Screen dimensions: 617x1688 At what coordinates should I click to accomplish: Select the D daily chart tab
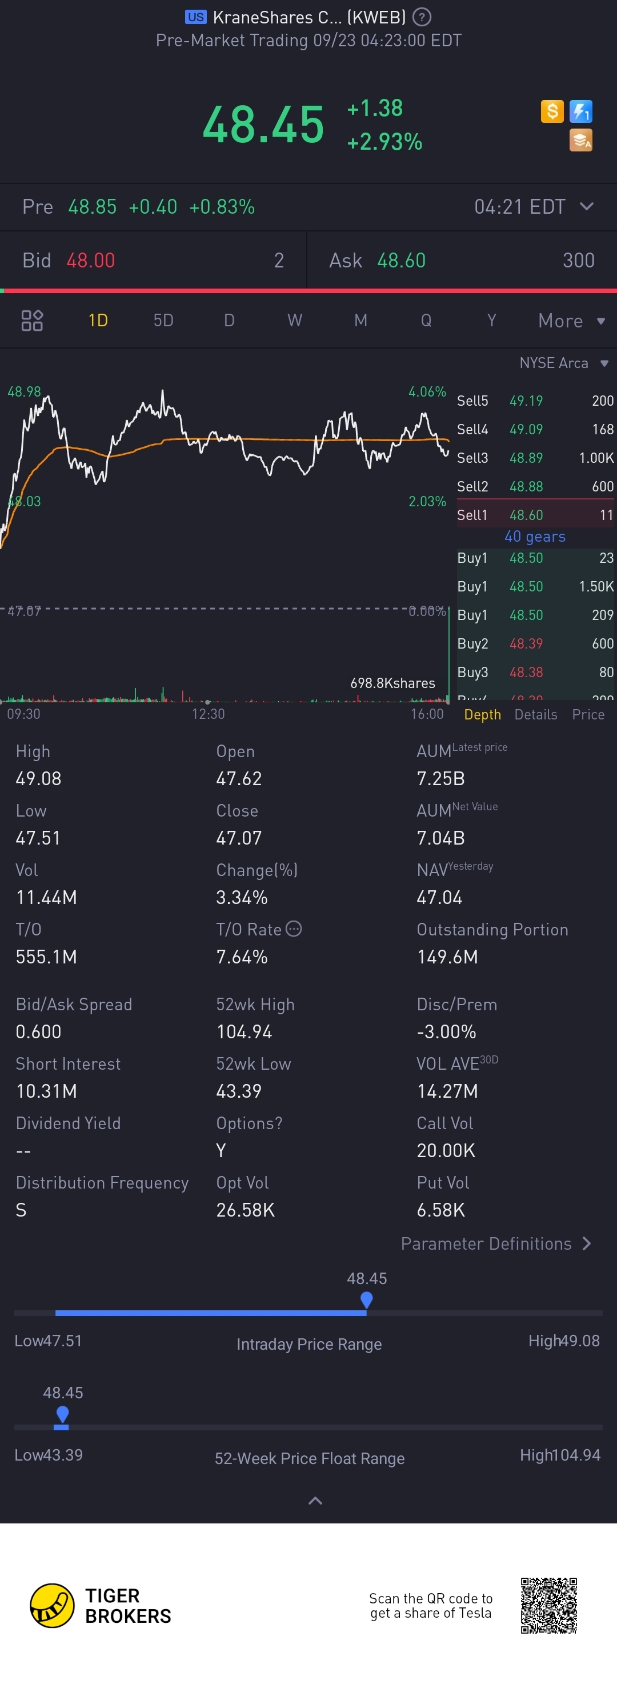(229, 321)
